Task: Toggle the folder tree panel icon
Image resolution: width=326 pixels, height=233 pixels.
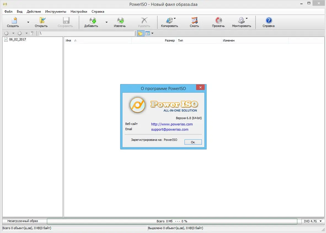Action: click(x=141, y=33)
